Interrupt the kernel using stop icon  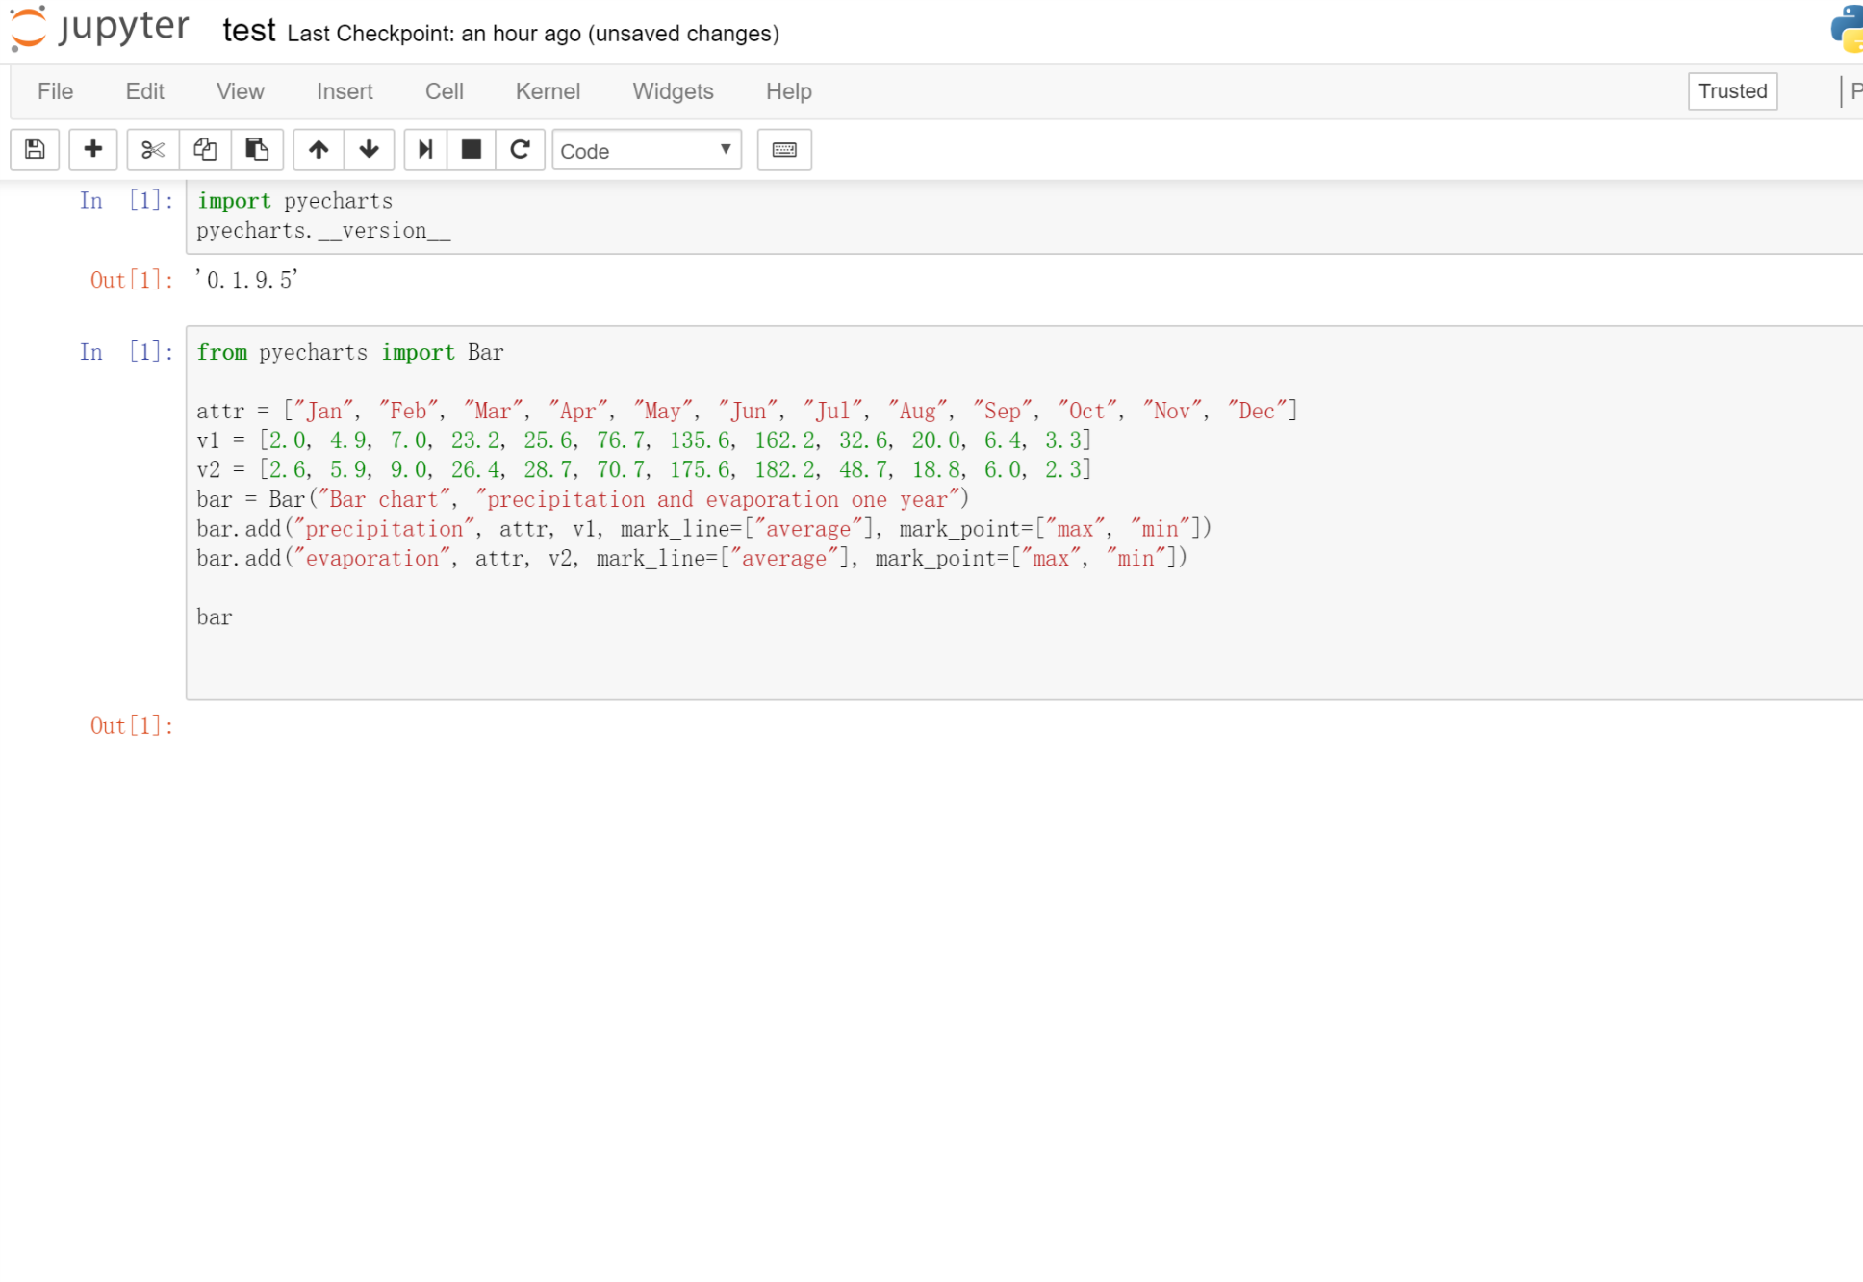coord(471,150)
